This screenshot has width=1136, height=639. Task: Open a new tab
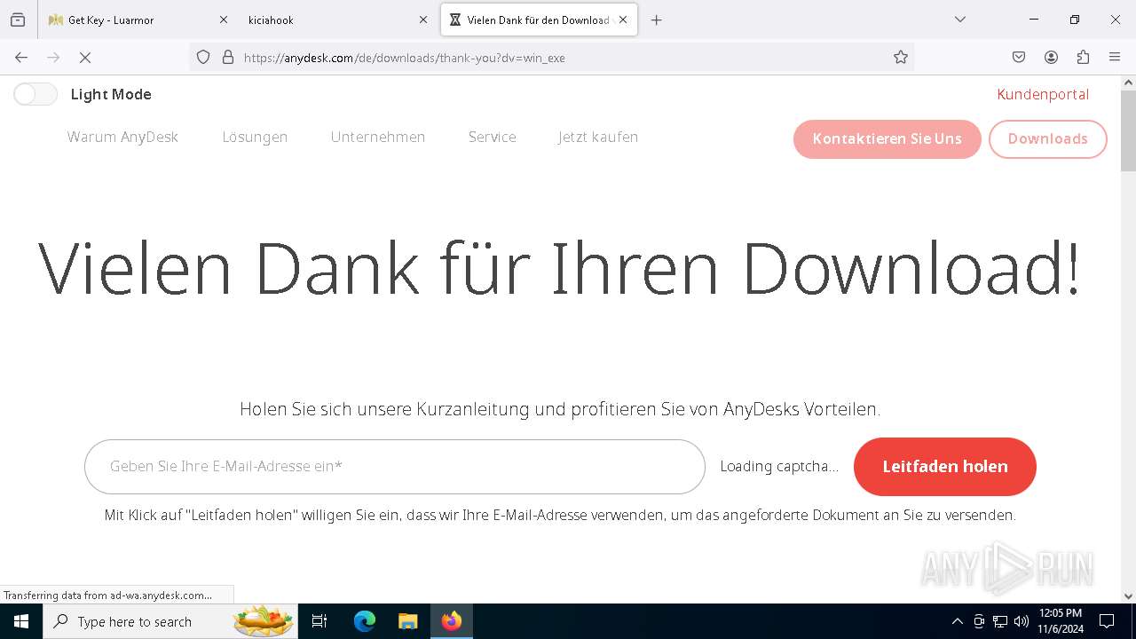pyautogui.click(x=657, y=20)
